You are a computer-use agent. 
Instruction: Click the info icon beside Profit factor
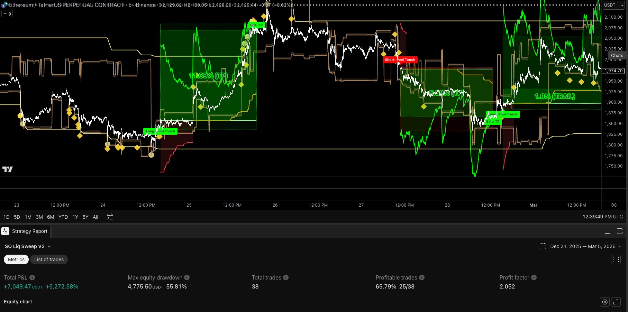tap(534, 277)
